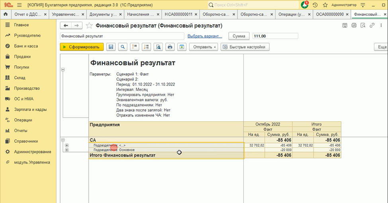Expand the Подразделение Основное row
Viewport: 388px width, 203px height.
click(x=67, y=150)
